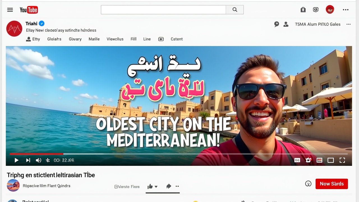Select the Catent tab
Screen dimensions: 359x202
pos(177,39)
